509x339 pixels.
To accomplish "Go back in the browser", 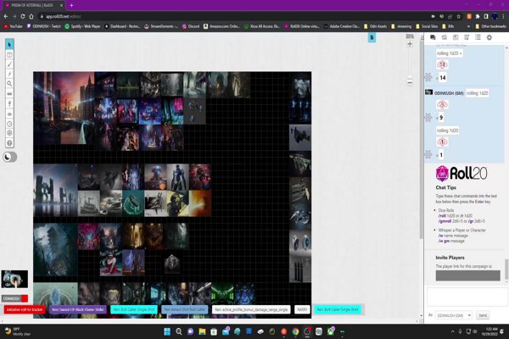I will click(6, 16).
